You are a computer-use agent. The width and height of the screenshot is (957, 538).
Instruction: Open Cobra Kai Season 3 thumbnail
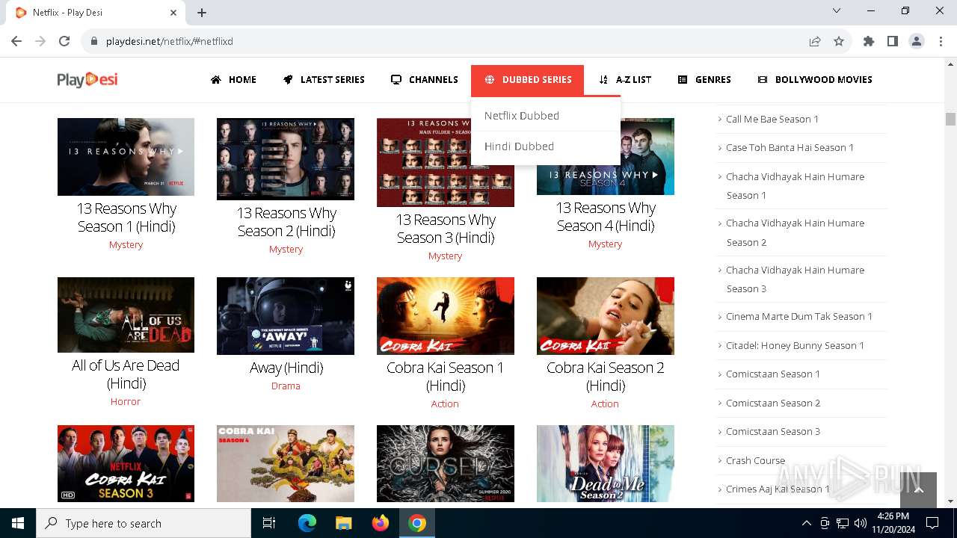(x=126, y=463)
